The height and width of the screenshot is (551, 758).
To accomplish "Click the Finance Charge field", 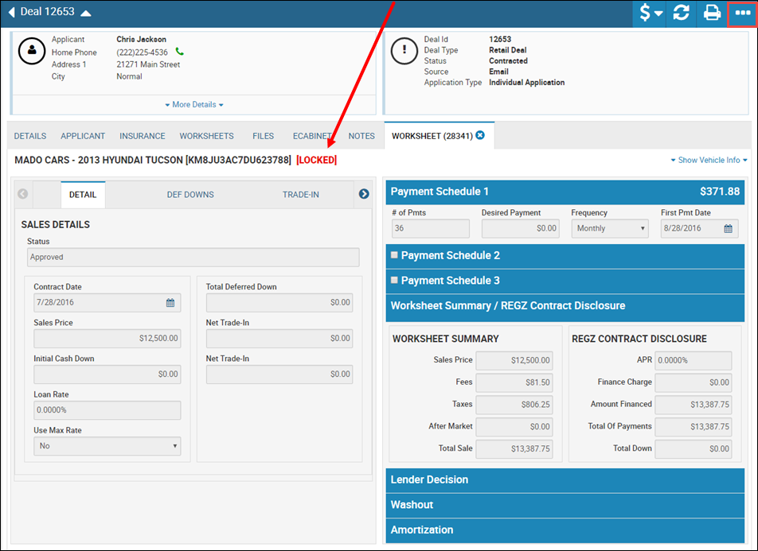I will [x=694, y=382].
